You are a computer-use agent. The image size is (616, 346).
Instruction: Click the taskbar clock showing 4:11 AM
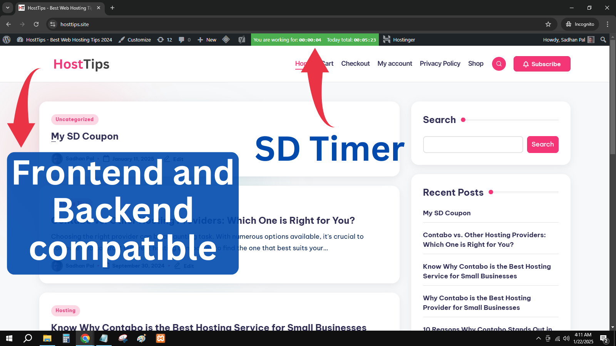click(x=583, y=338)
